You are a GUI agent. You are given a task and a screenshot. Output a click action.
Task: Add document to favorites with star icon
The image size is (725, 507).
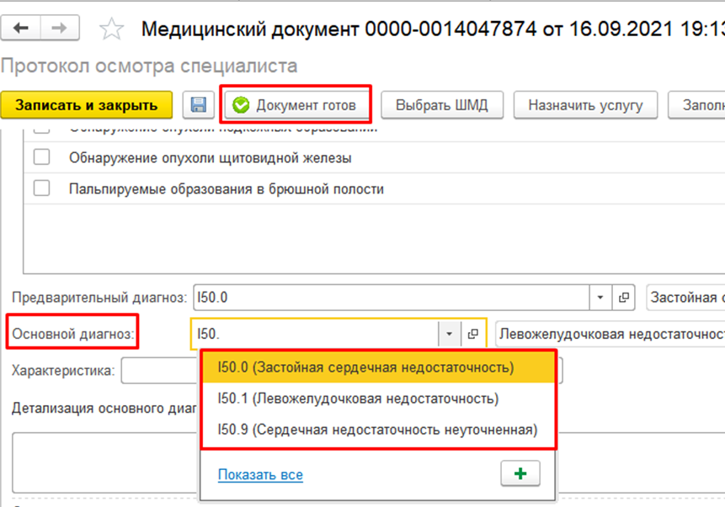(x=110, y=29)
